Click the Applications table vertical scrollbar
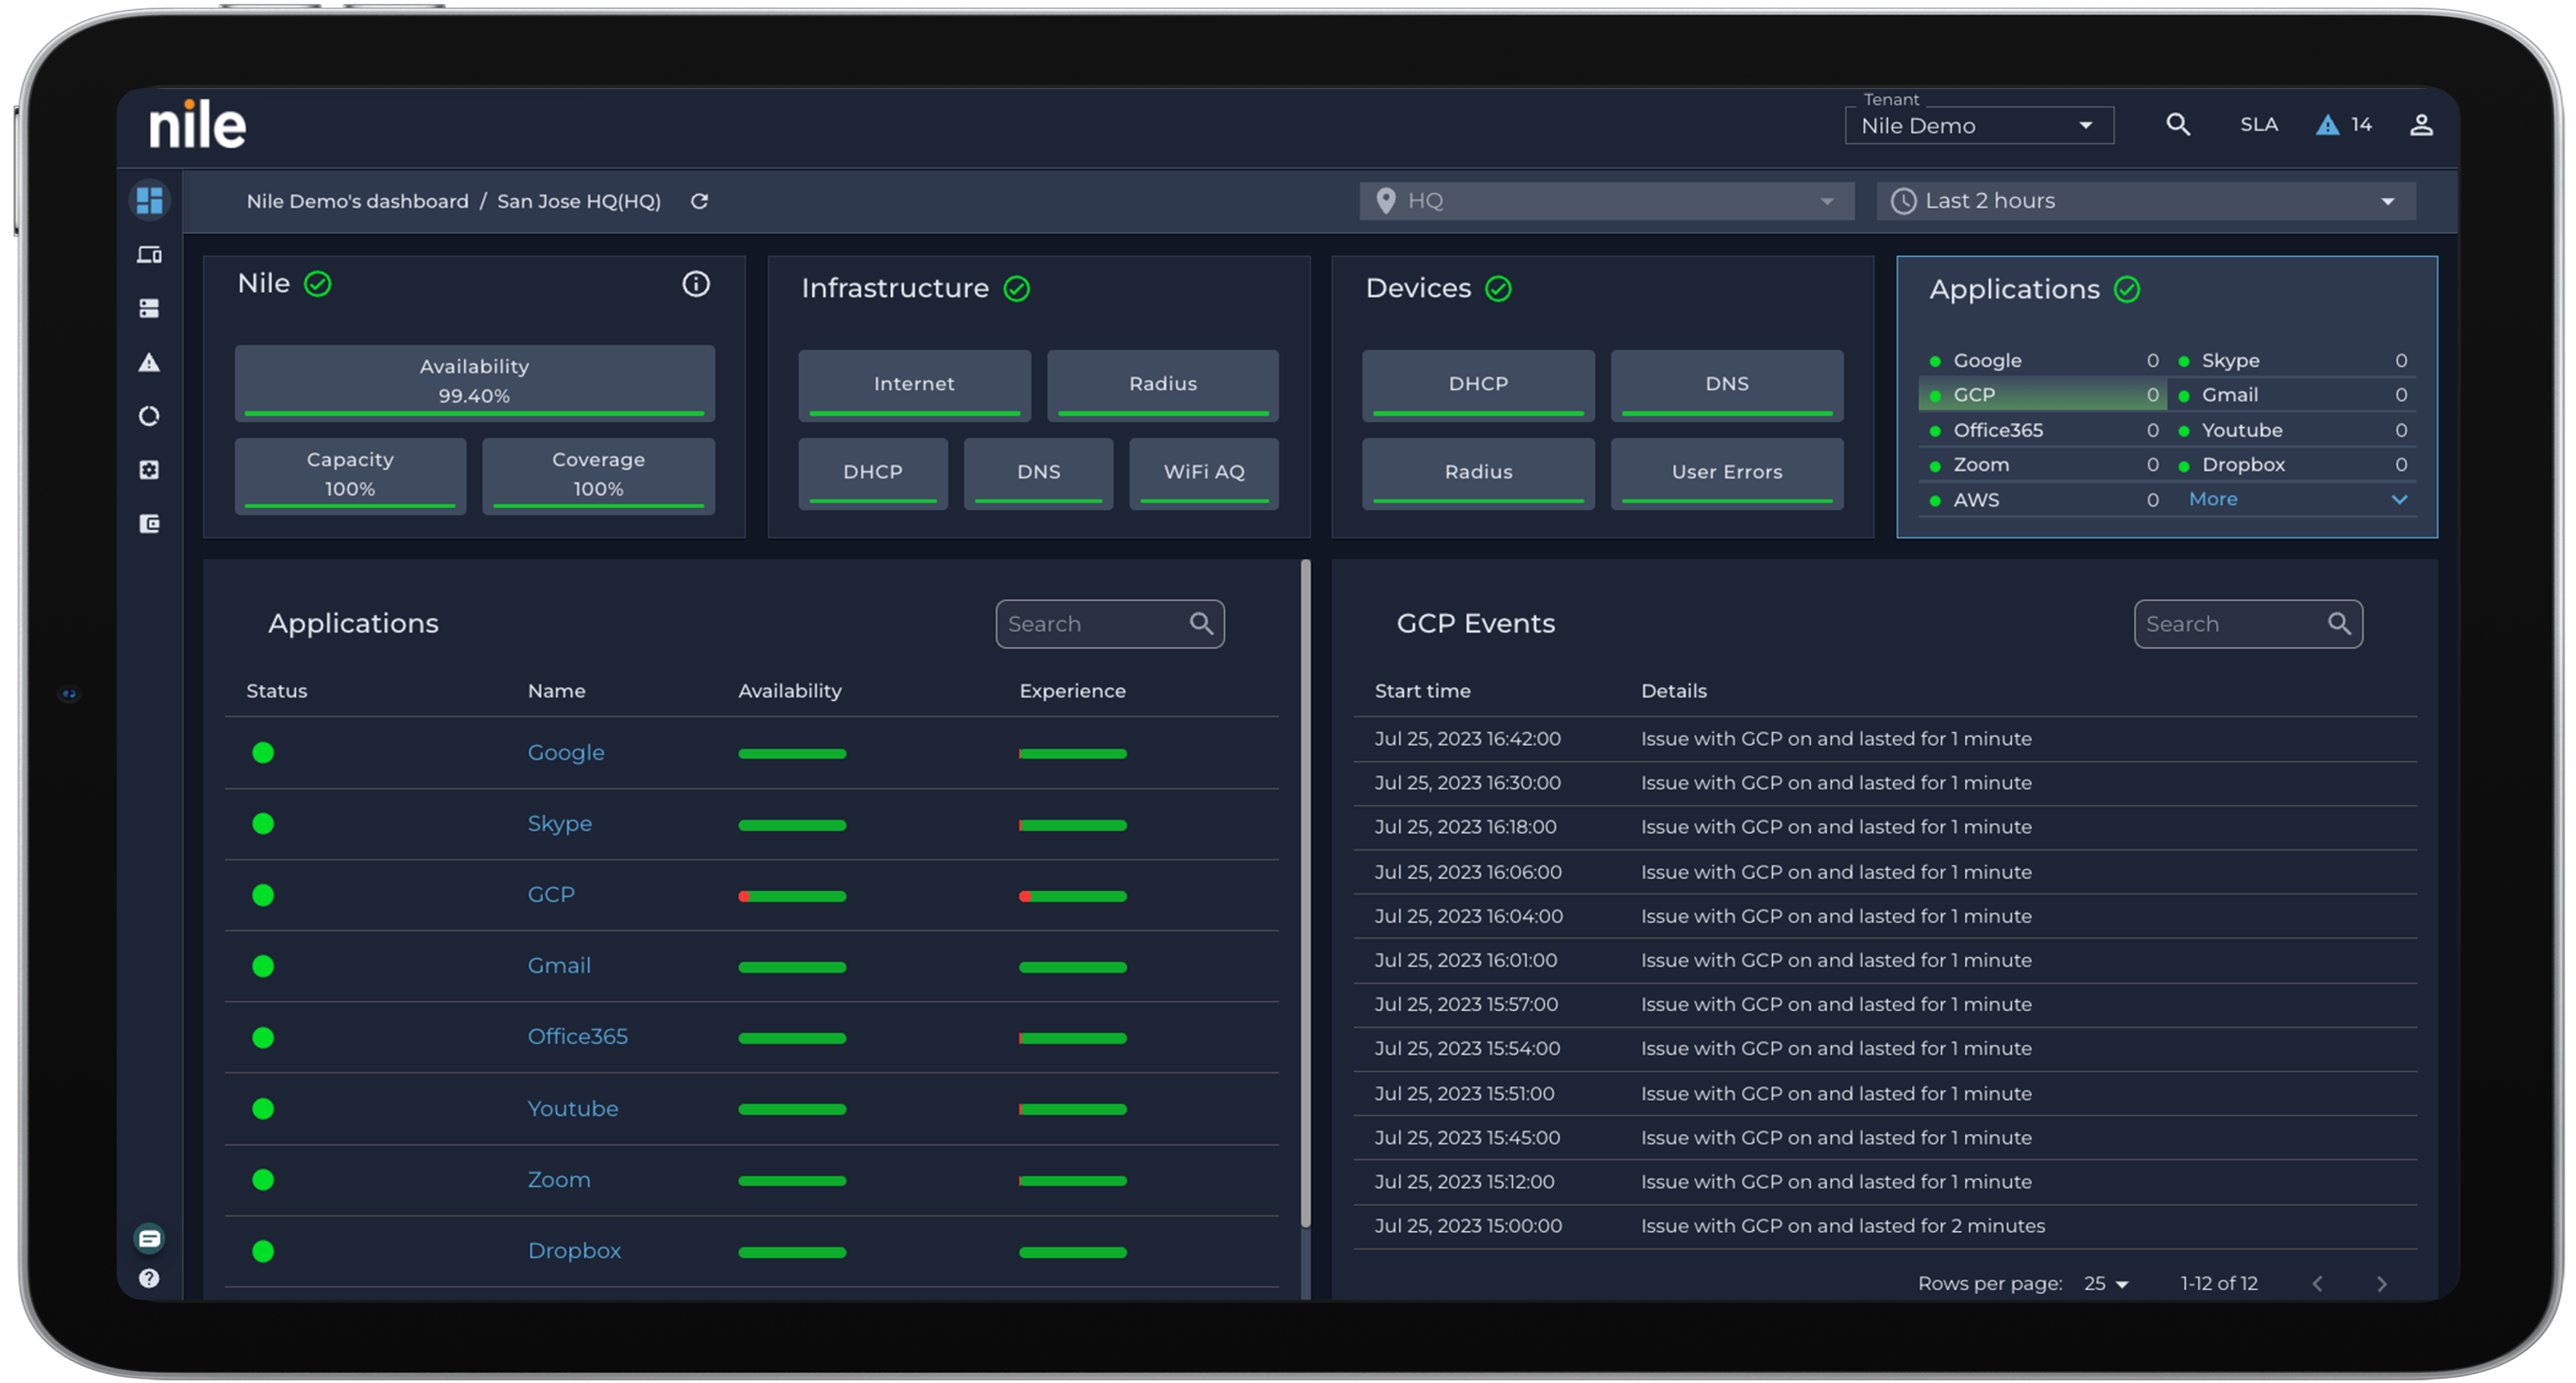 tap(1305, 895)
